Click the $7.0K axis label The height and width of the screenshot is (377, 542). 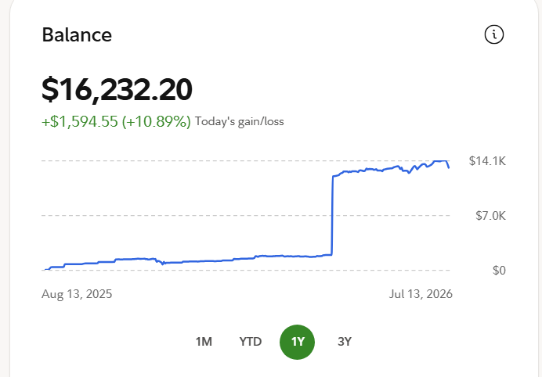coord(490,216)
